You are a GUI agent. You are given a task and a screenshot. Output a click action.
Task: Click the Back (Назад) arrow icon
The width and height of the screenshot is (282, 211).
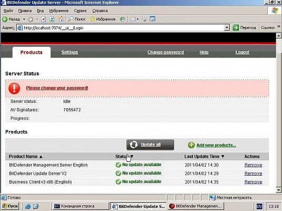(x=5, y=19)
